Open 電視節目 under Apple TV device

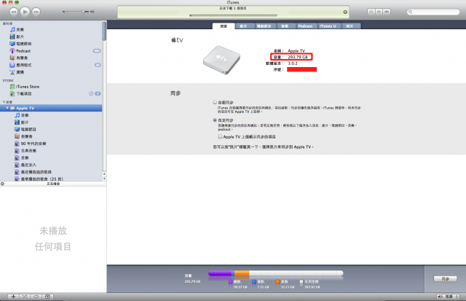click(x=25, y=130)
